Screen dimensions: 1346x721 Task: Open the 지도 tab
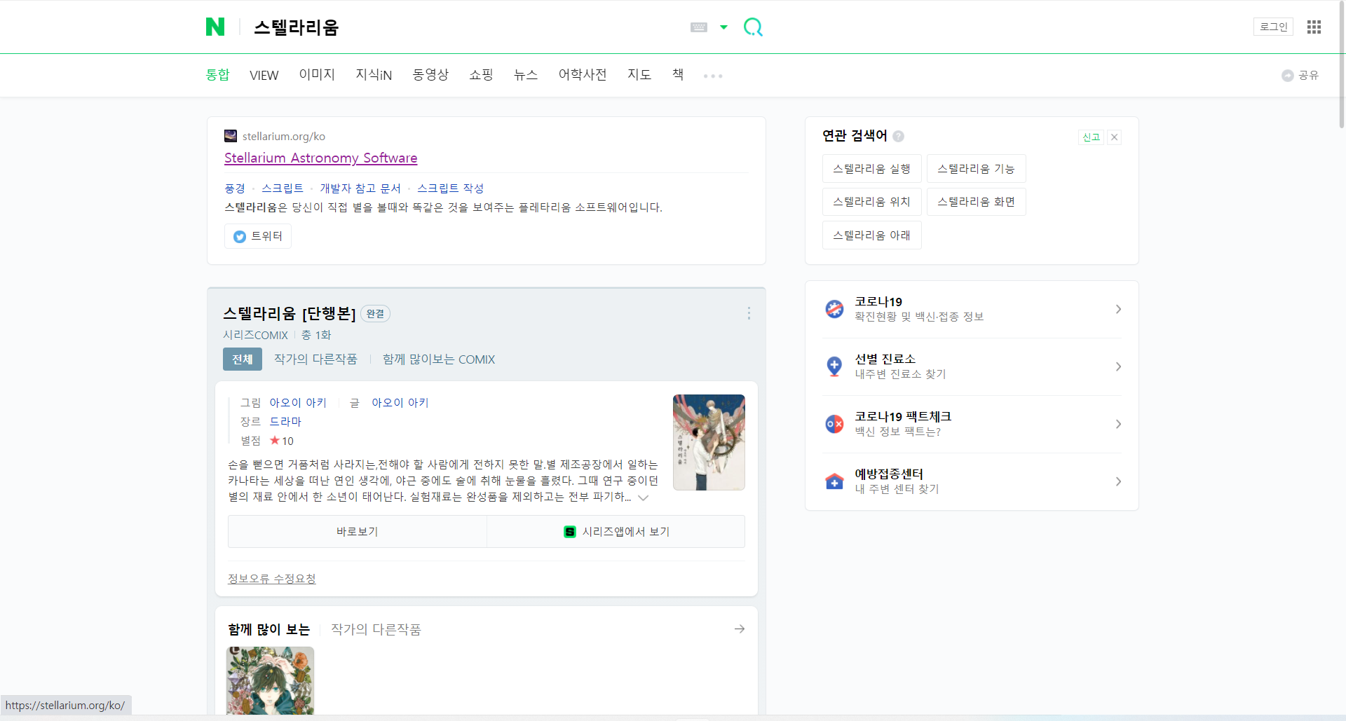click(639, 74)
